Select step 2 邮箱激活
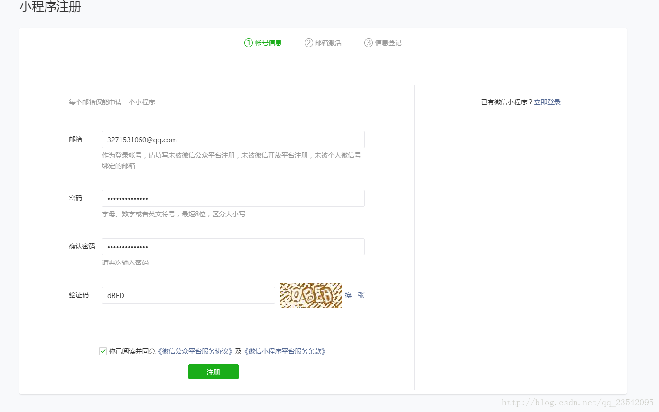659x412 pixels. tap(323, 43)
